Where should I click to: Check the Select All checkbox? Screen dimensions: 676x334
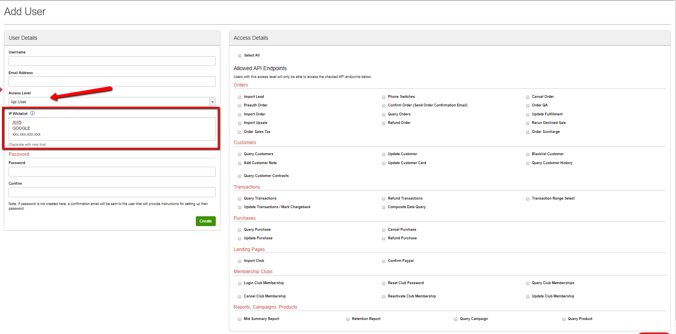click(239, 56)
